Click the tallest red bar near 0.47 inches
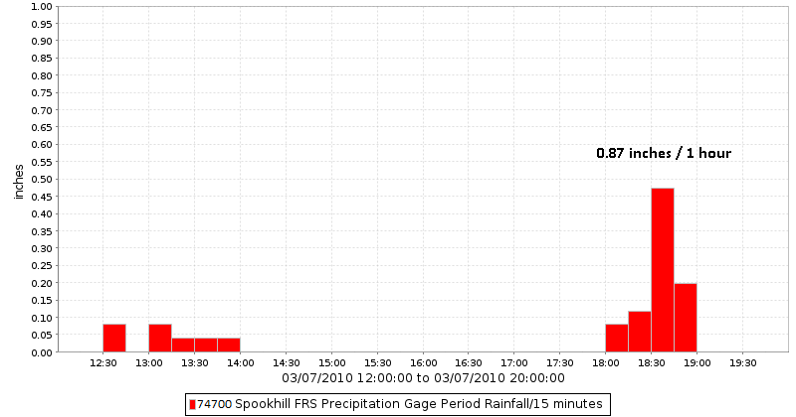796x417 pixels. coord(663,270)
